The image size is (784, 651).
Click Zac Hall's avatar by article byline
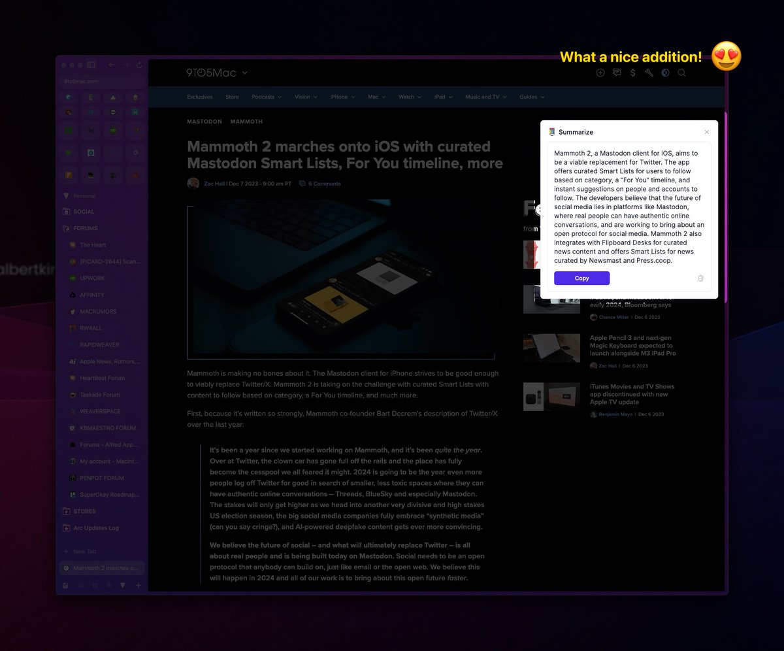[193, 184]
